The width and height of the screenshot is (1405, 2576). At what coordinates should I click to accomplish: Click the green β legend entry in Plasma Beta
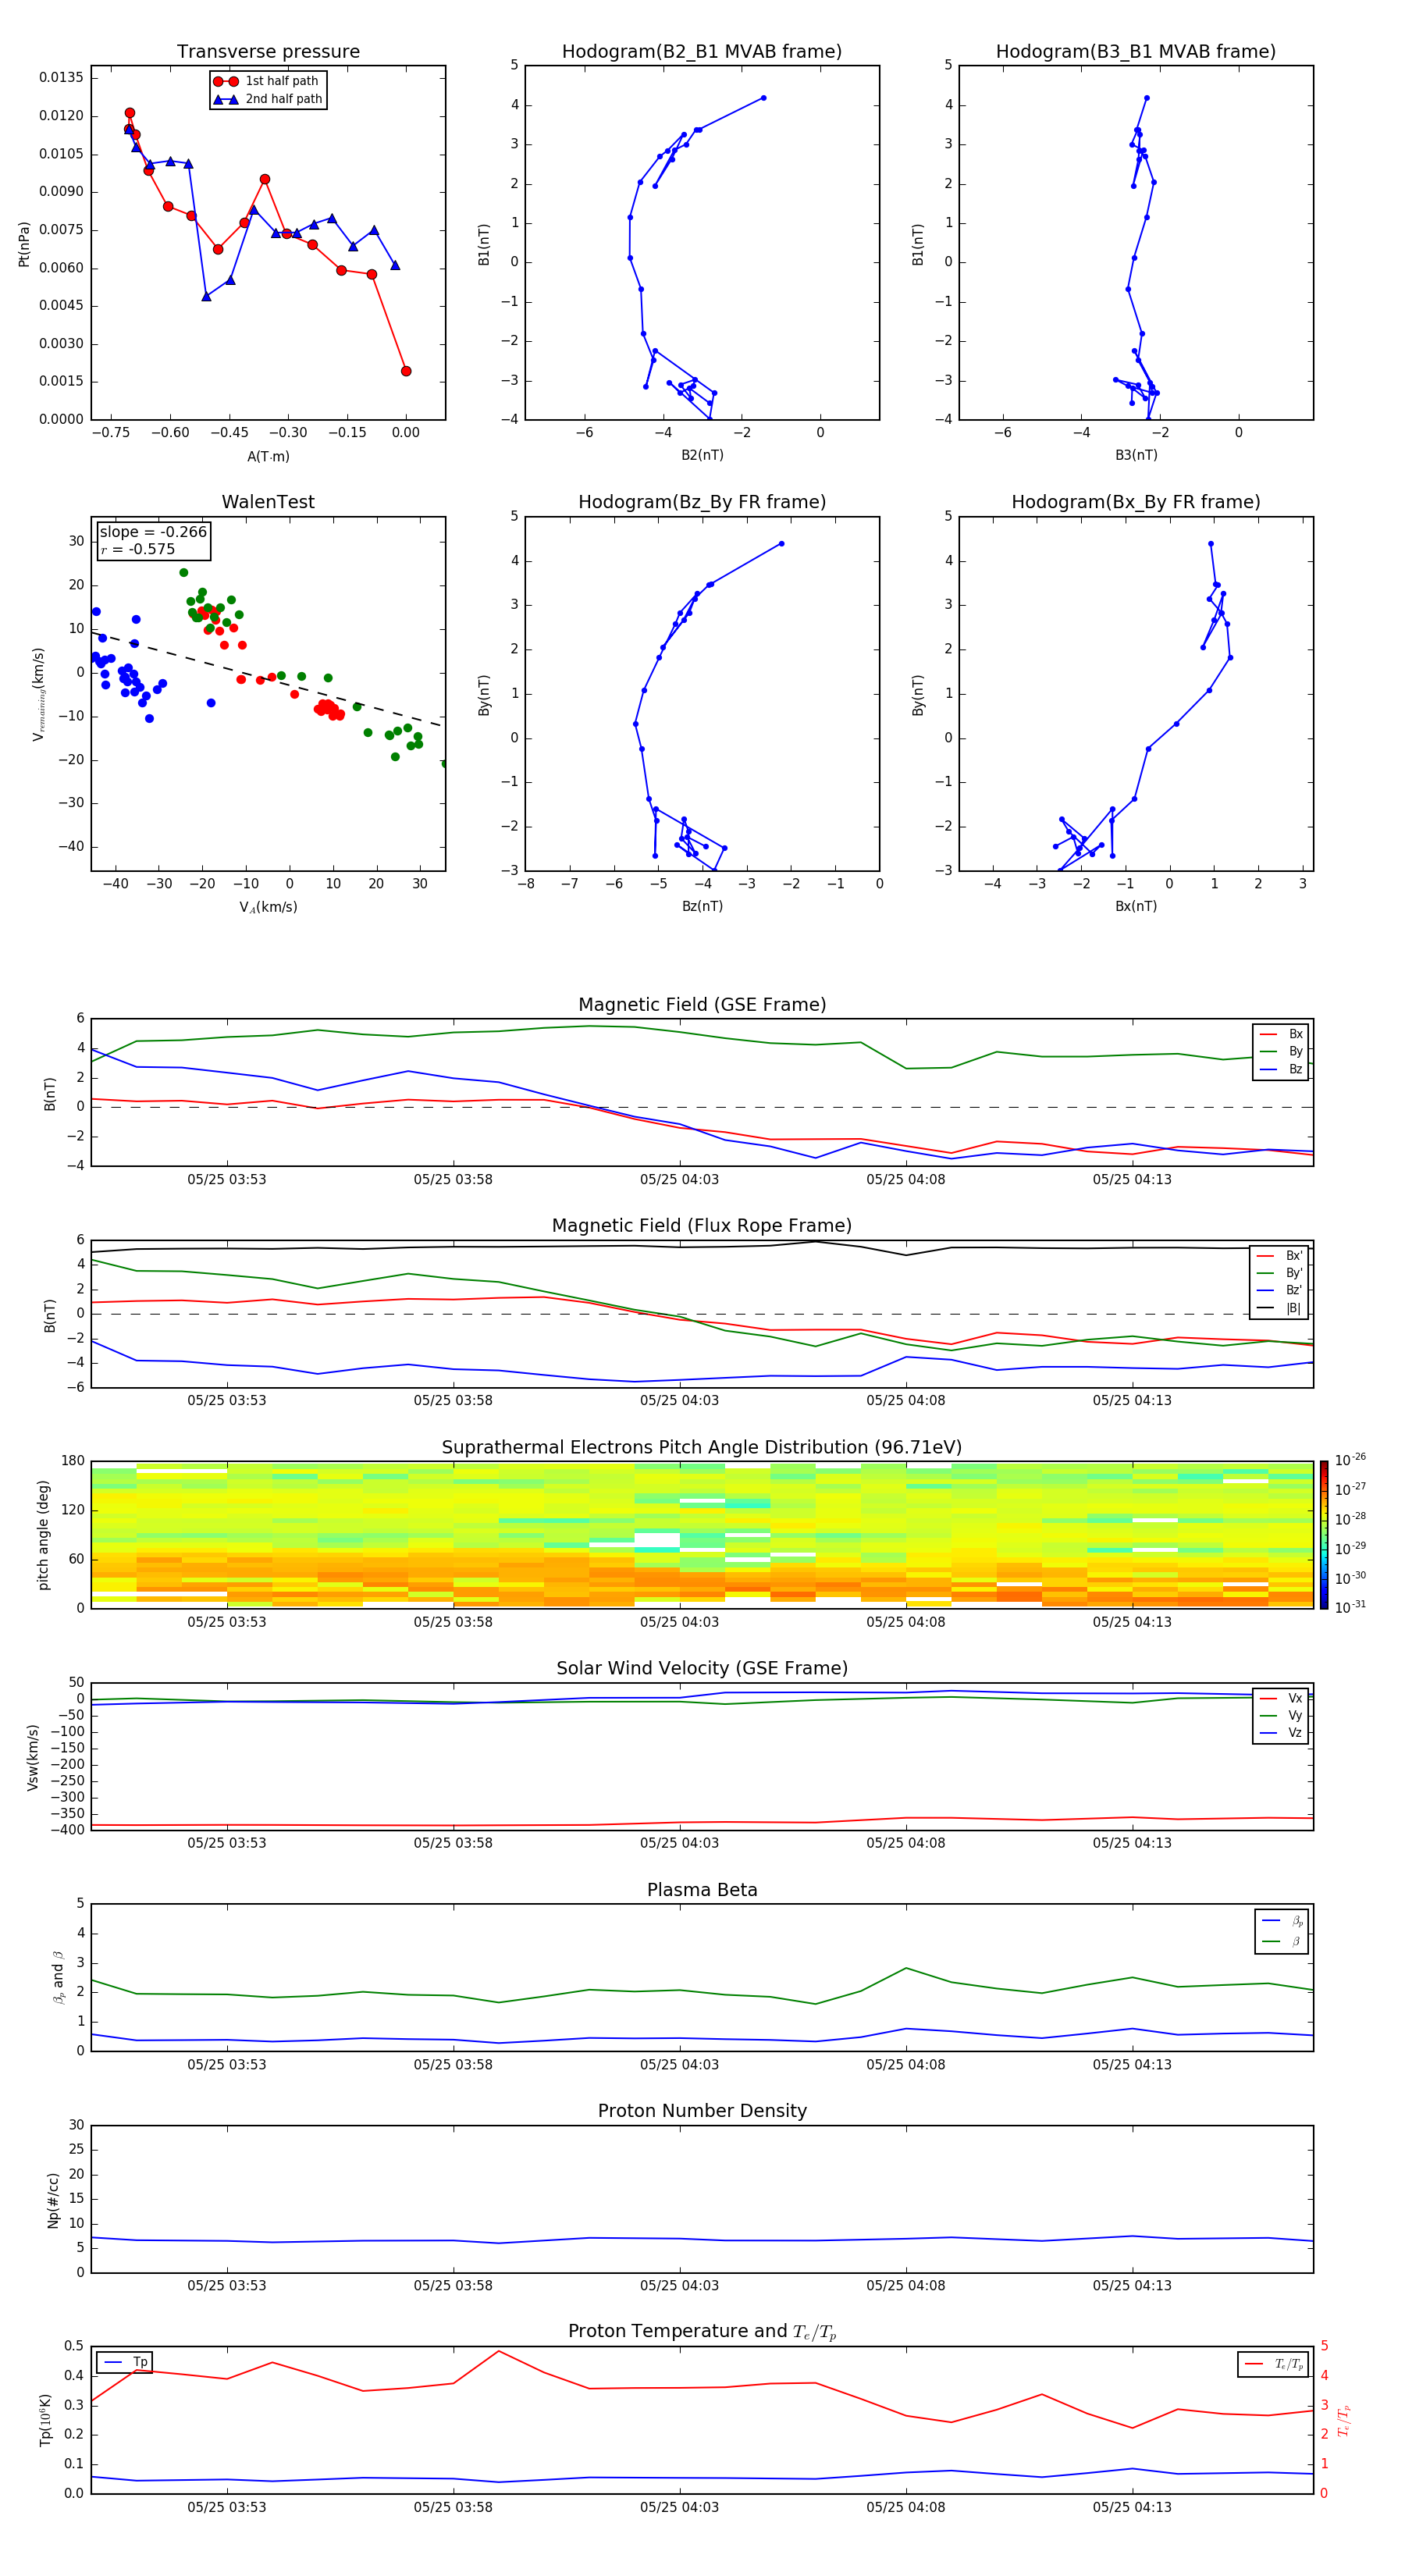(x=1282, y=1941)
